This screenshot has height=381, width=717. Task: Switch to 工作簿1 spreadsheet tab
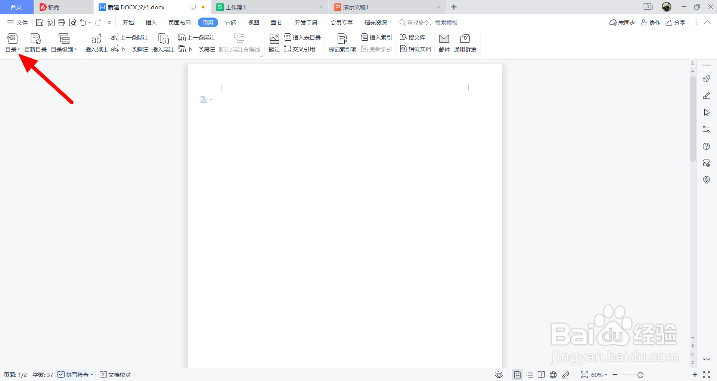(x=269, y=7)
